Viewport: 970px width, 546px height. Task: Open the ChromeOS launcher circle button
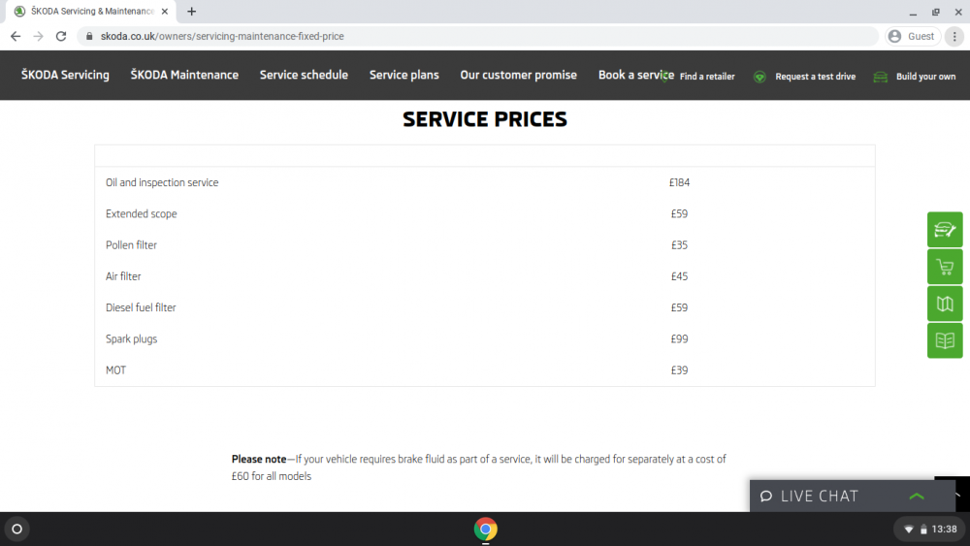point(16,530)
